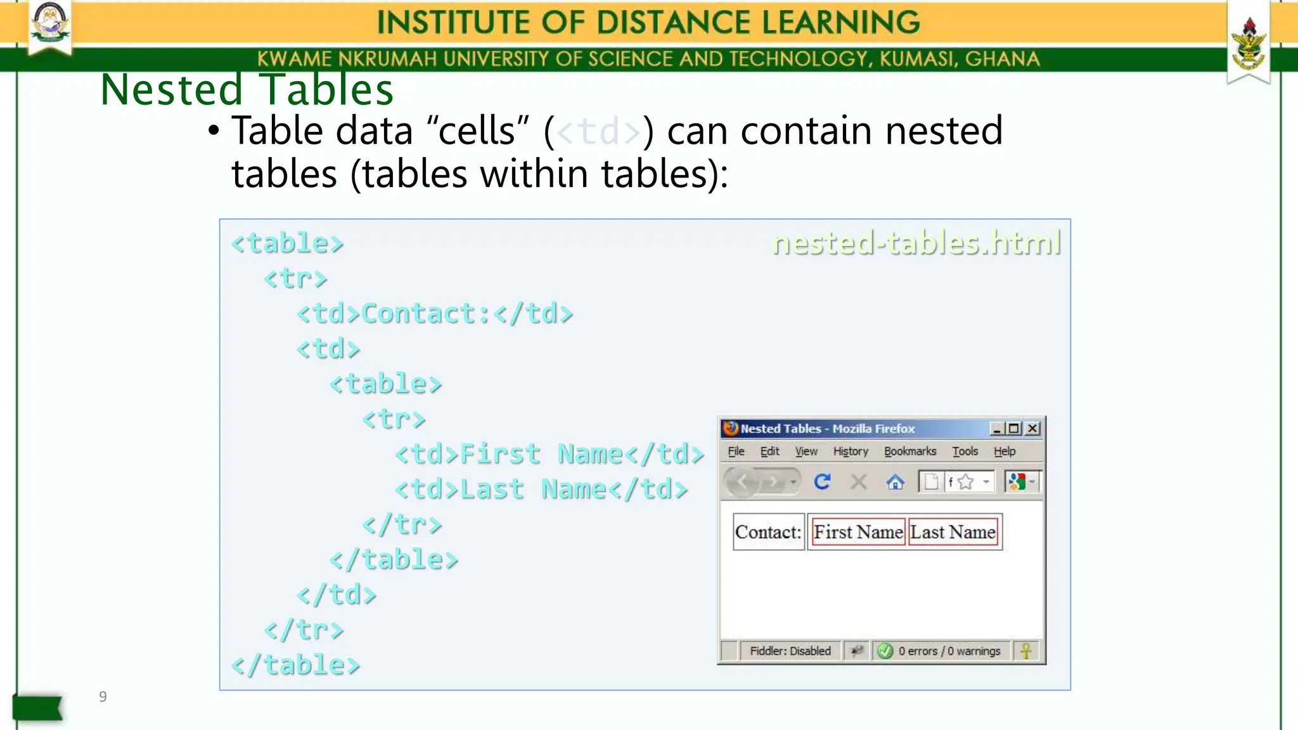This screenshot has width=1298, height=730.
Task: Click the 'Last Name' cell in rendered page
Action: [x=953, y=532]
